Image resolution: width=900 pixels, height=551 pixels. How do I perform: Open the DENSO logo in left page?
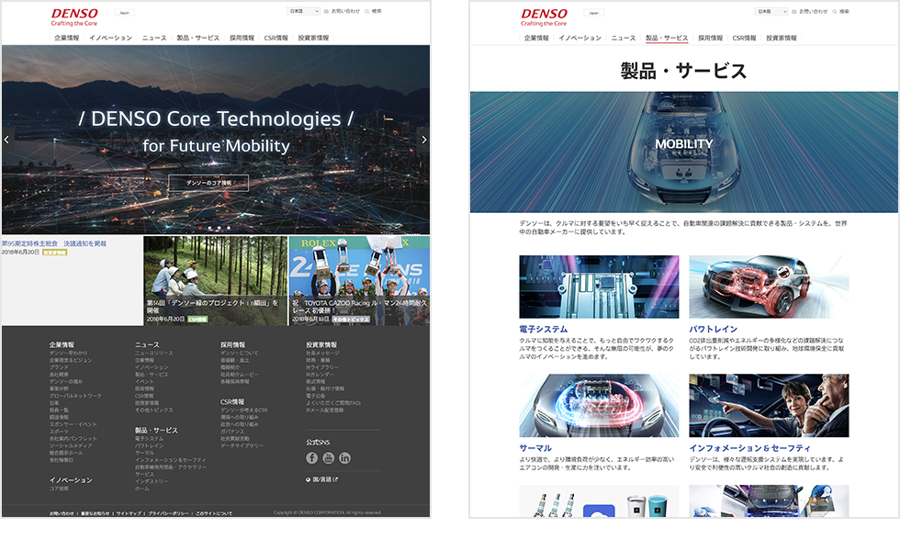coord(74,17)
